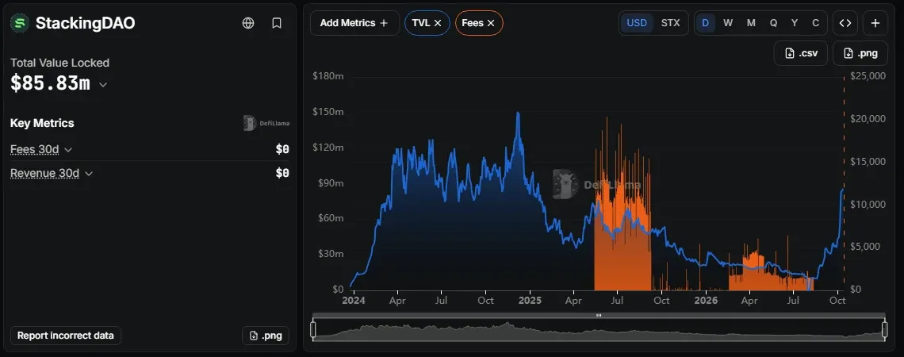Select weekly W interval

728,23
